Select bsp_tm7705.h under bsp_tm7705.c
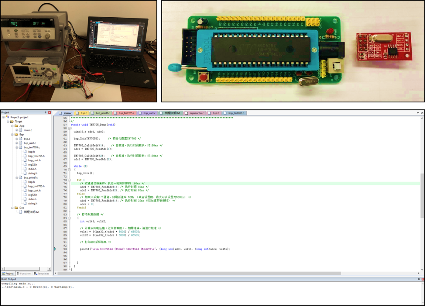Viewport: 425px width, 306px height. (x=36, y=156)
